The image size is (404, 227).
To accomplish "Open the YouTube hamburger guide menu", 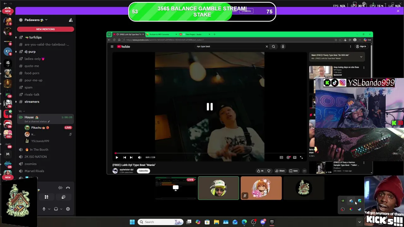I will click(x=112, y=47).
